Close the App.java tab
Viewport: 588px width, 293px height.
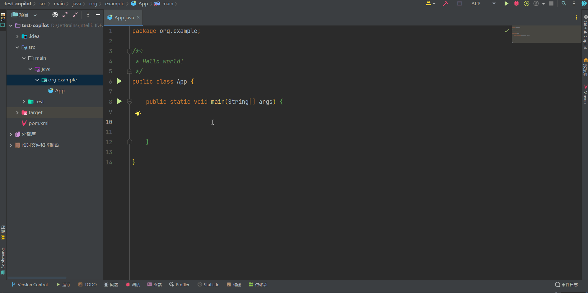coord(138,17)
